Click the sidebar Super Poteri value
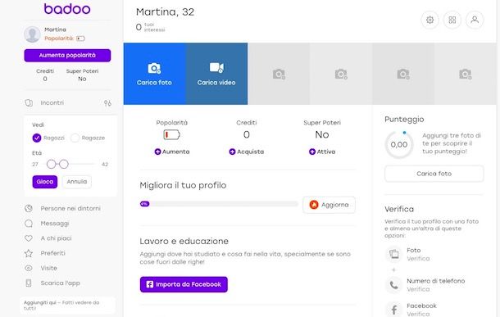500x317 pixels. click(82, 79)
